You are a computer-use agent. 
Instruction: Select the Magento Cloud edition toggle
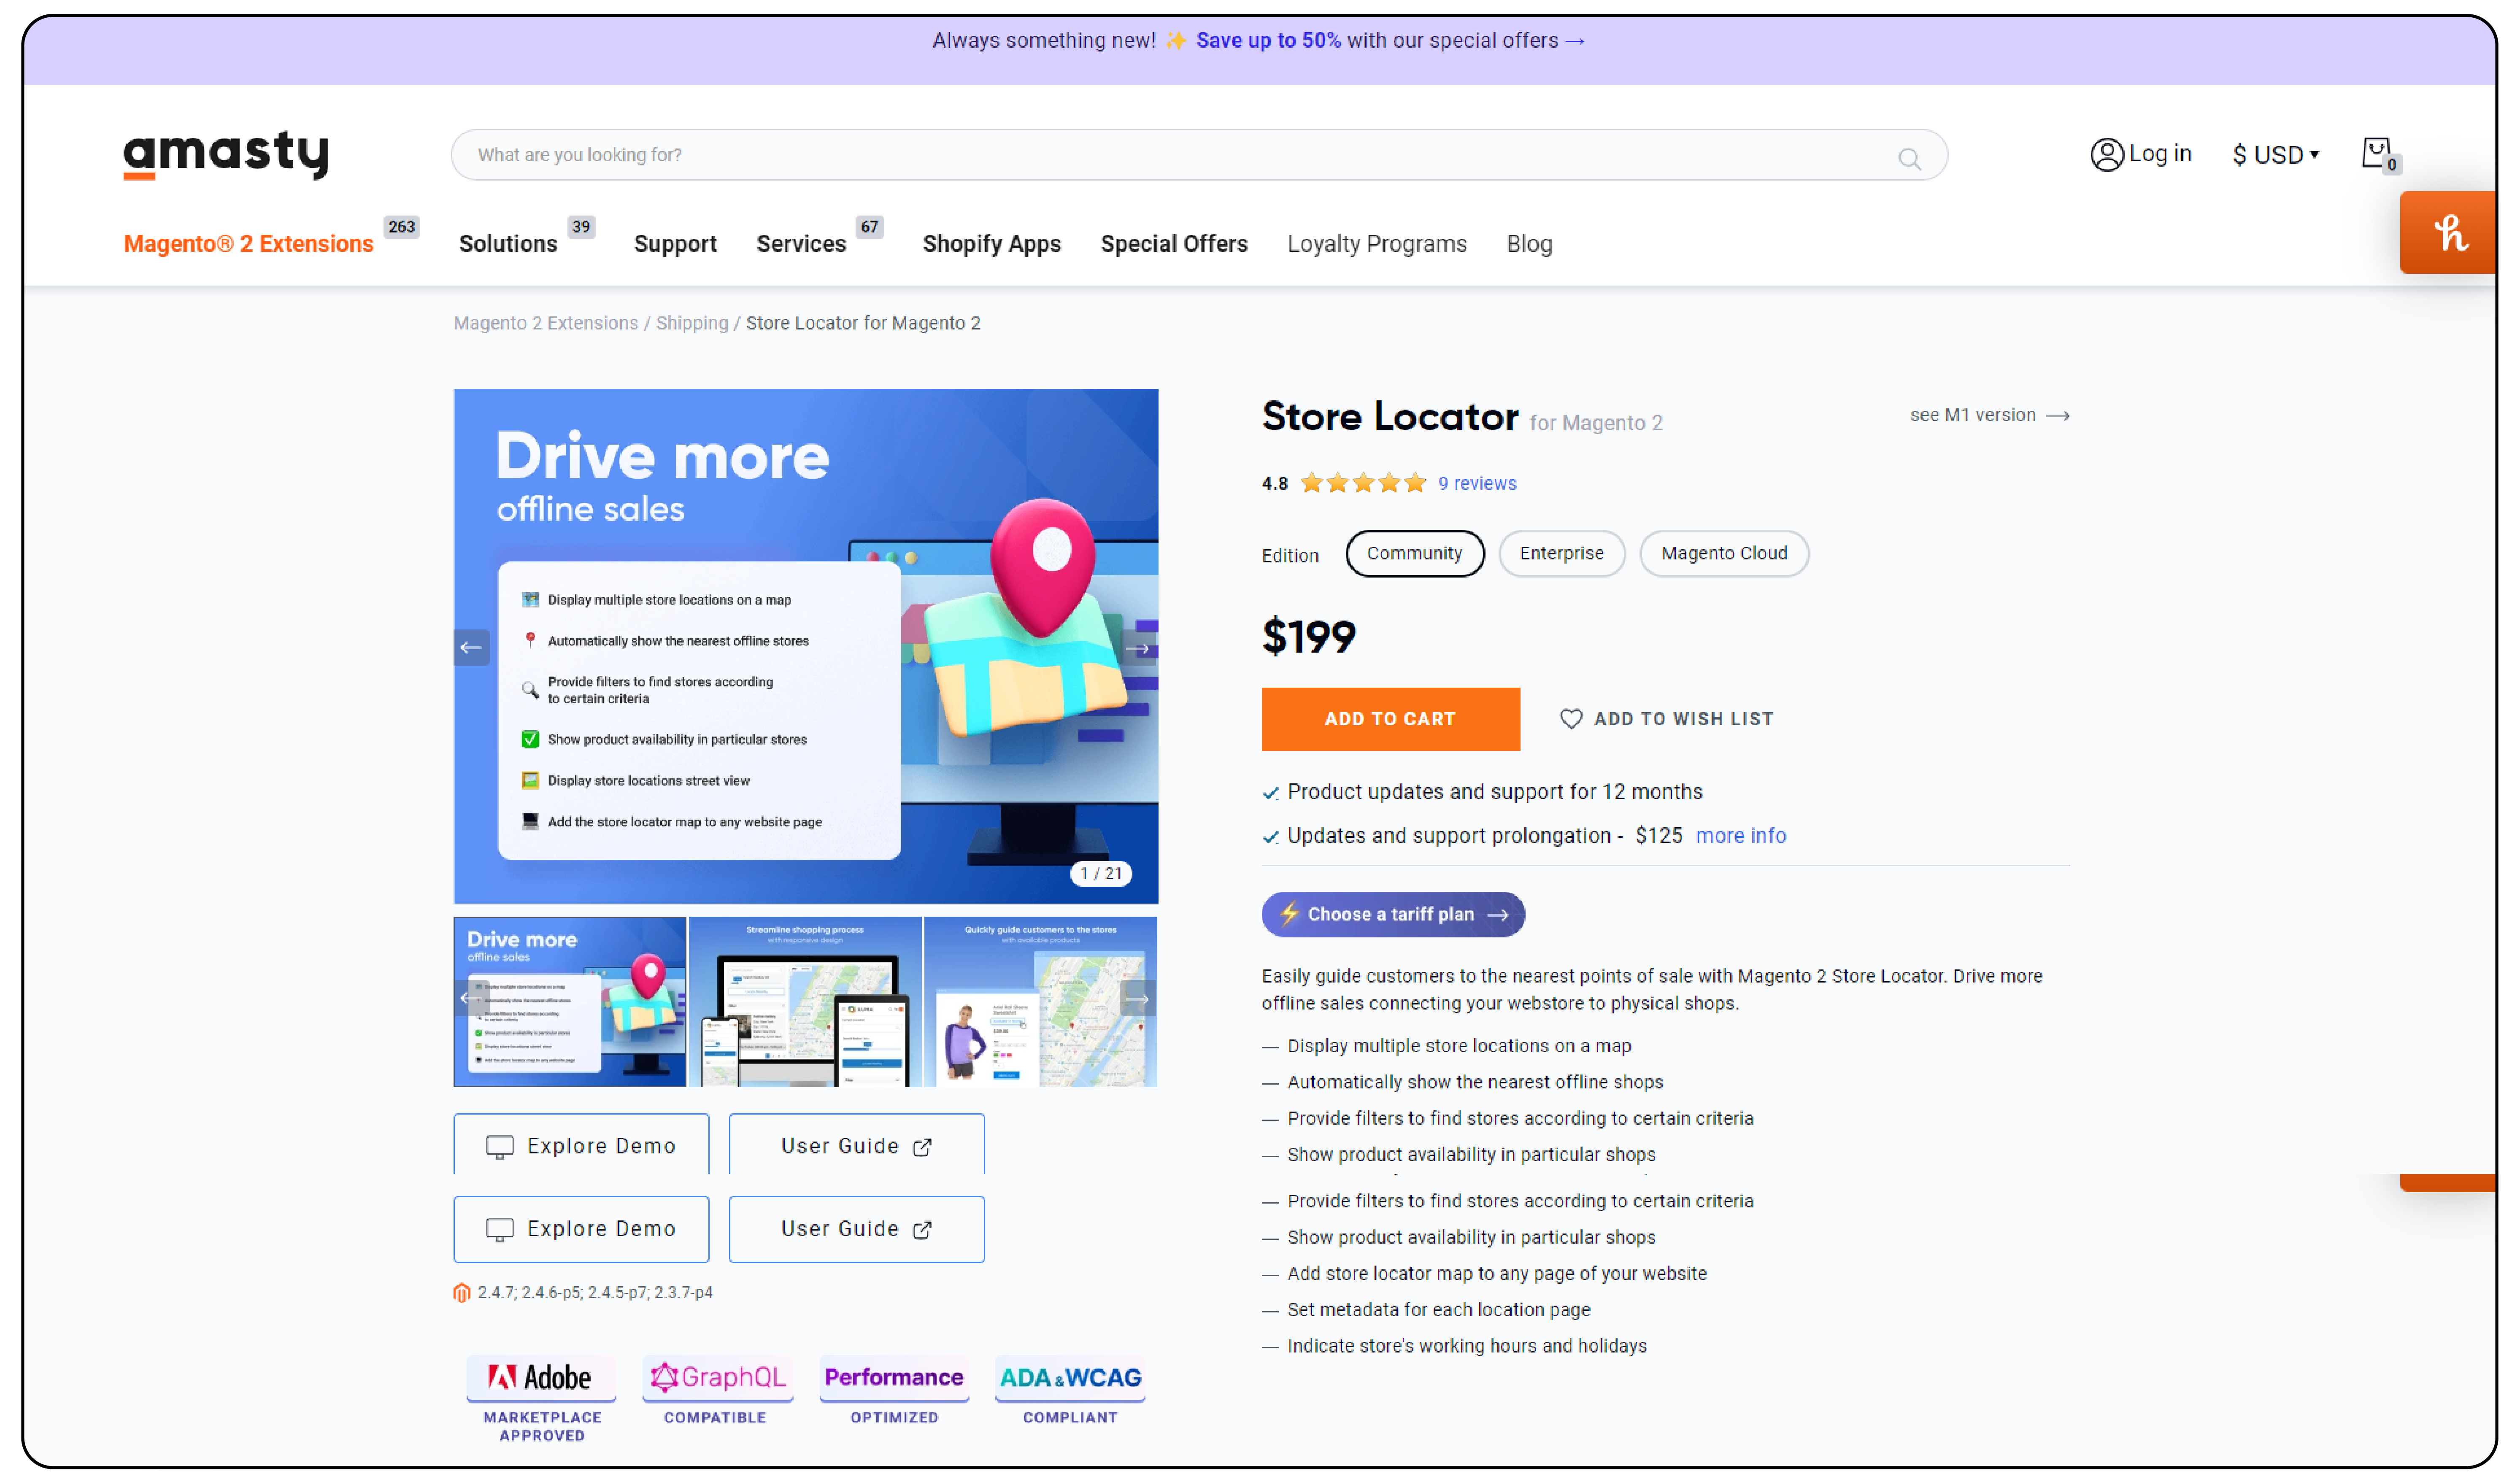click(x=1725, y=552)
